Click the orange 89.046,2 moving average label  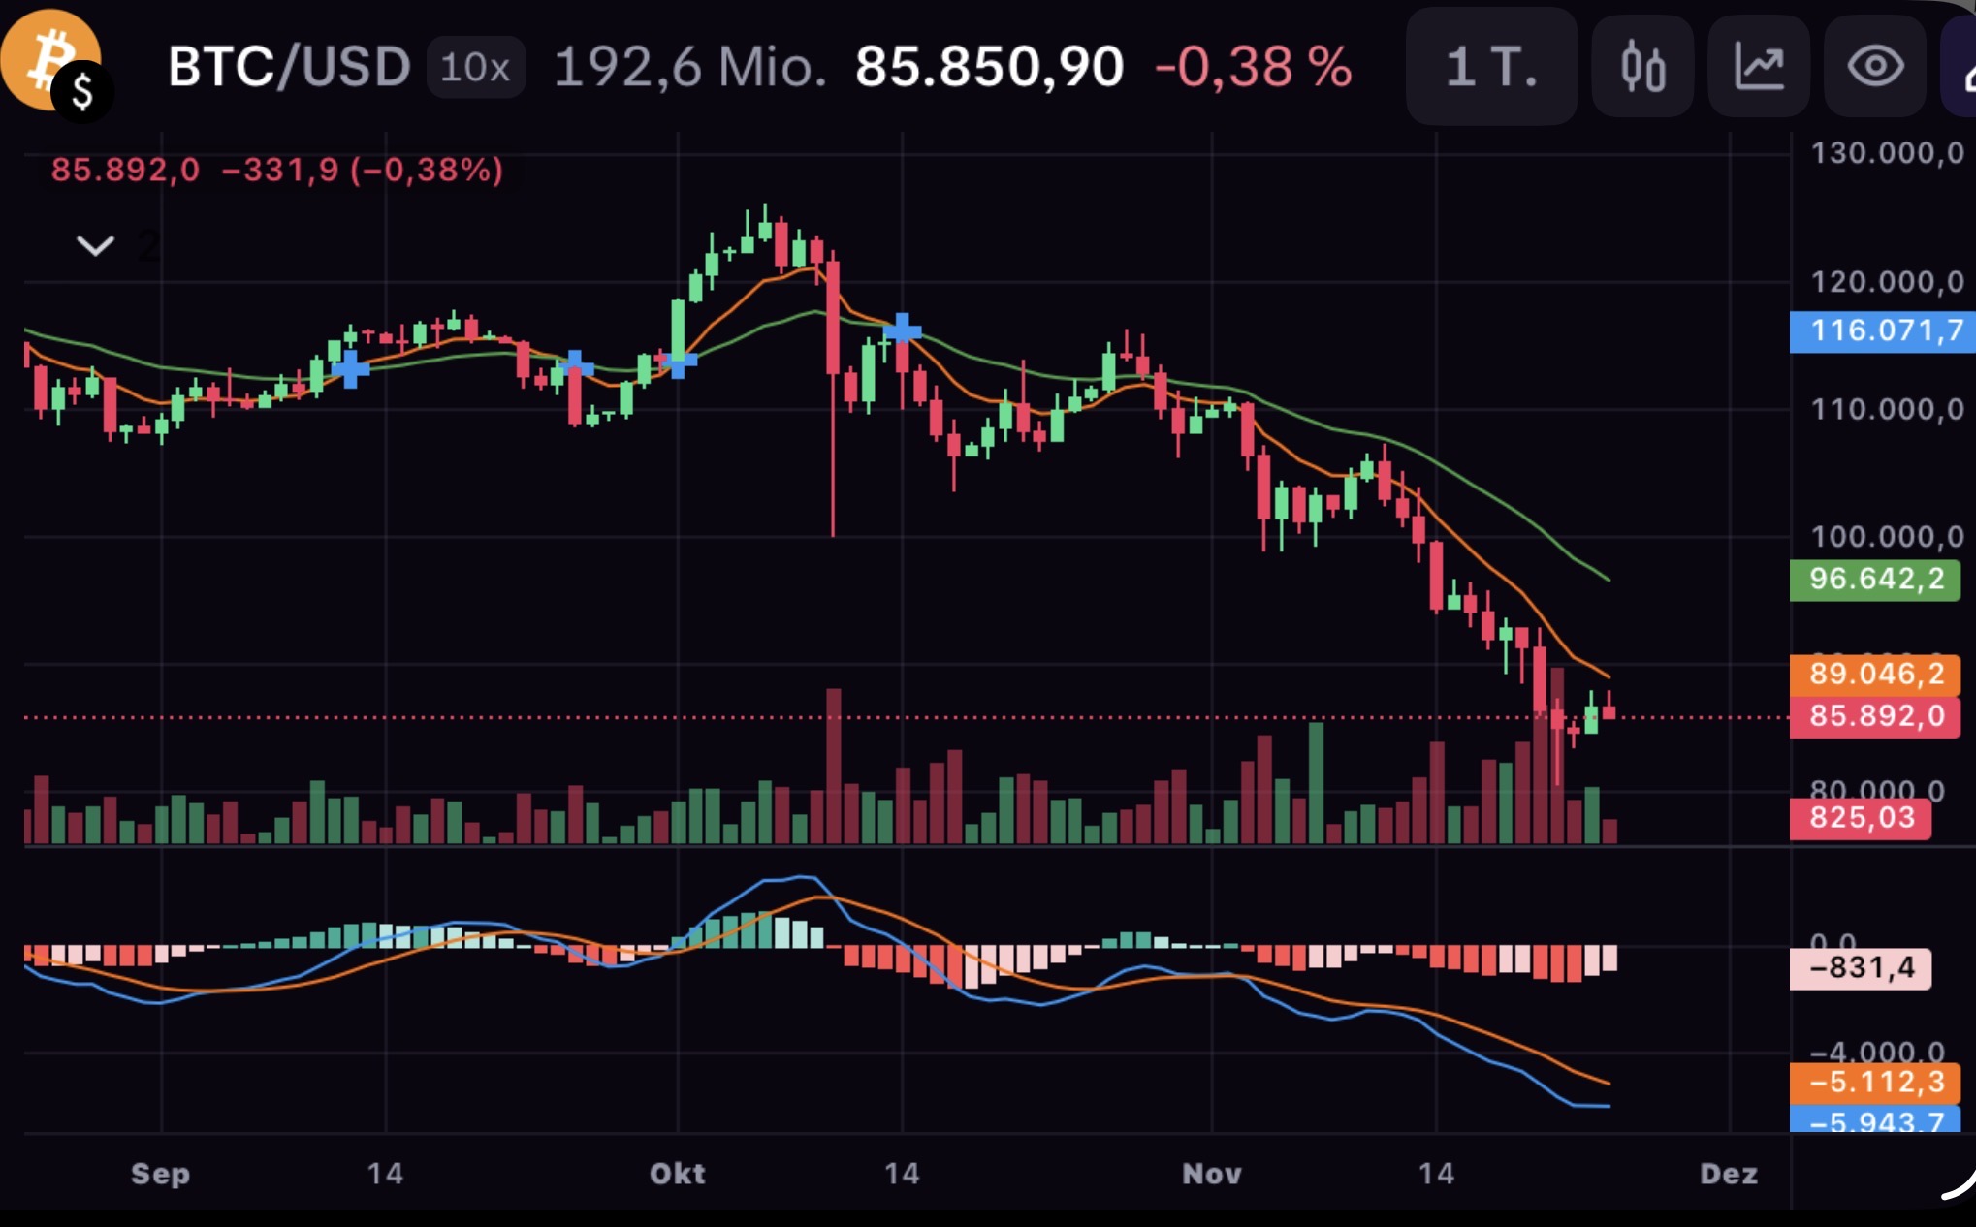coord(1875,674)
